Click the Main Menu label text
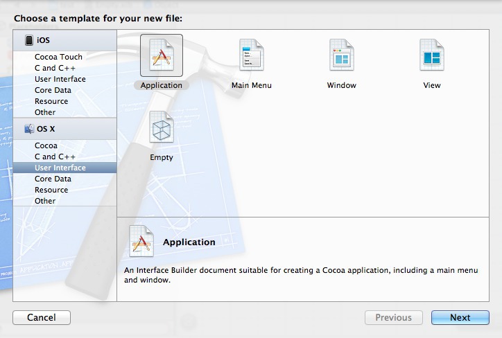 click(x=252, y=85)
